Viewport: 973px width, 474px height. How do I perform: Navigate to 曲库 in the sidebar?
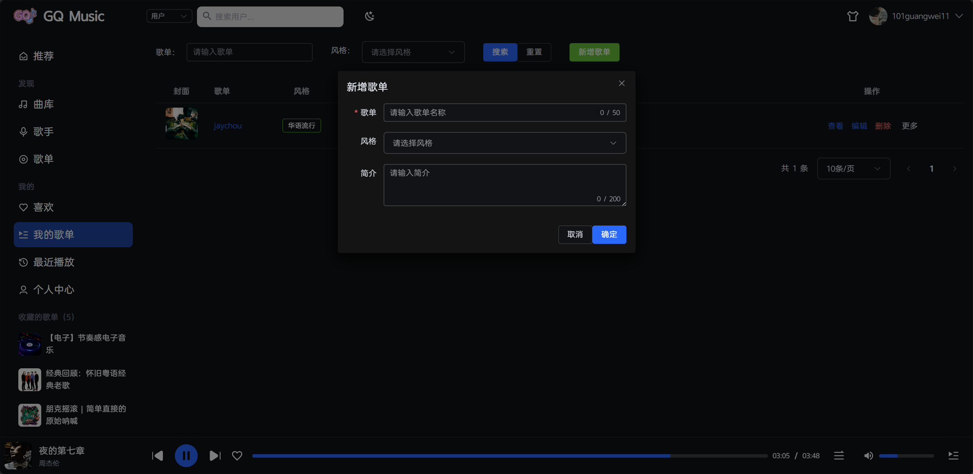(43, 104)
